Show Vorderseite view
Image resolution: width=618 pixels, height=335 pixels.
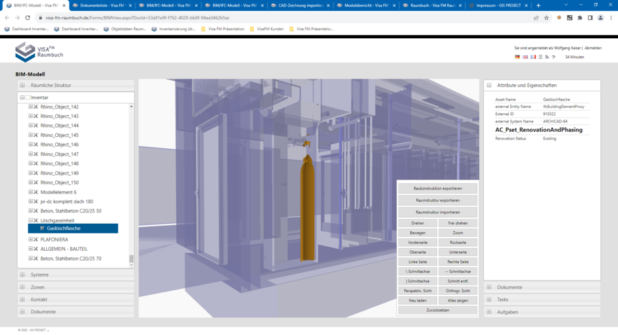pyautogui.click(x=417, y=243)
